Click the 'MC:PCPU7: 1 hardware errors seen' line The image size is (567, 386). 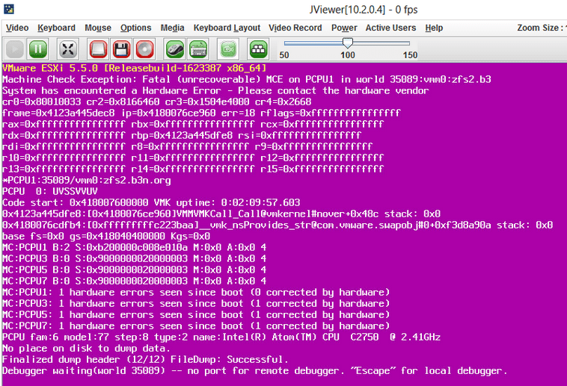[x=196, y=326]
